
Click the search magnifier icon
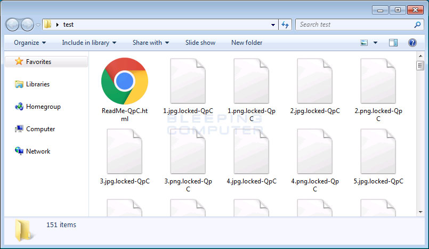(x=417, y=25)
